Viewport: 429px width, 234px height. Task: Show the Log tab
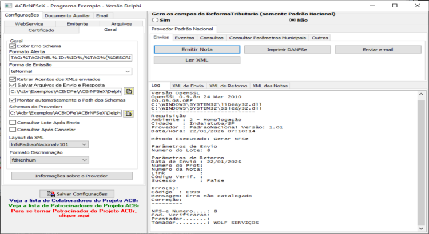(156, 86)
